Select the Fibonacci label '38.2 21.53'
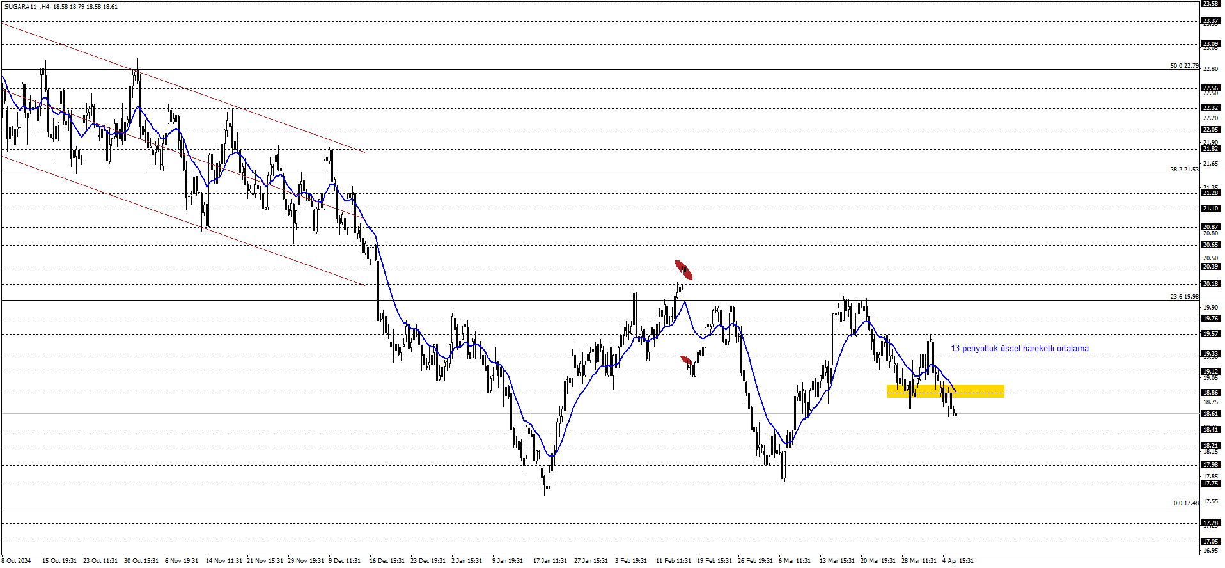This screenshot has width=1225, height=568. (x=1184, y=170)
